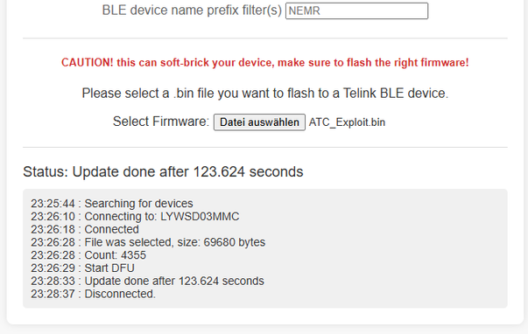Click the Disconnected log entry

(94, 294)
